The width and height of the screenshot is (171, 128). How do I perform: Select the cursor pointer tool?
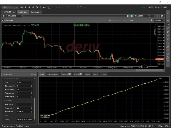point(168,13)
